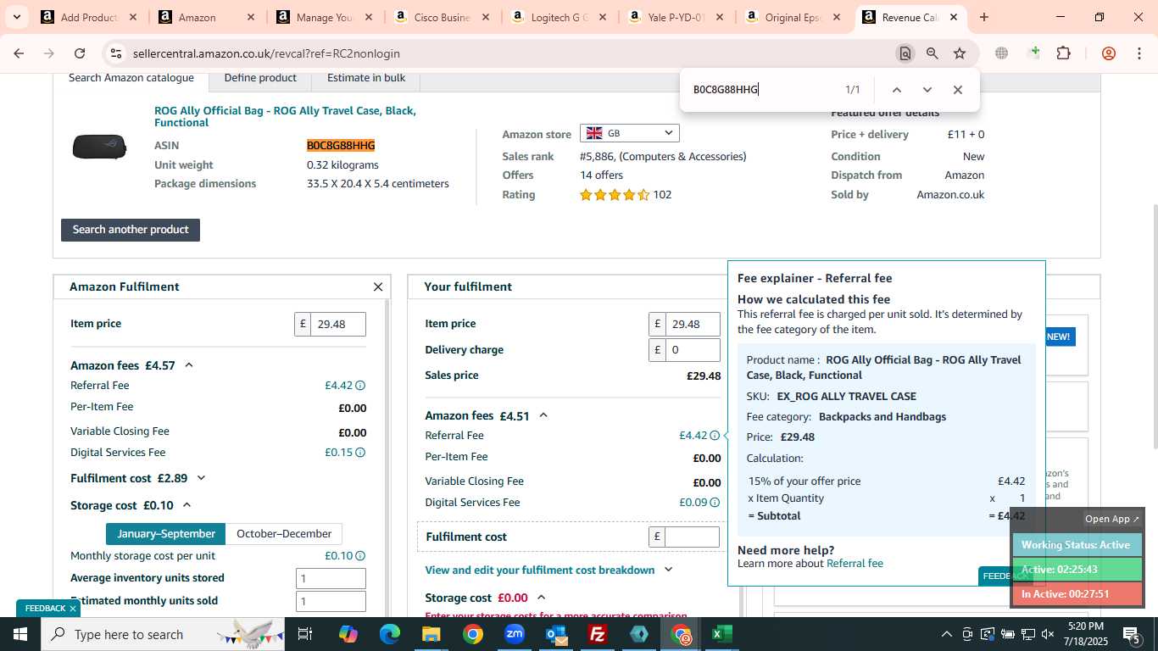Edit Average inventory units stored field

click(331, 578)
